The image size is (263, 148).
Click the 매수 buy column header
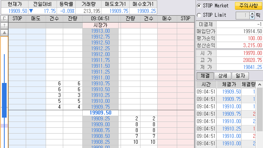pyautogui.click(x=167, y=19)
